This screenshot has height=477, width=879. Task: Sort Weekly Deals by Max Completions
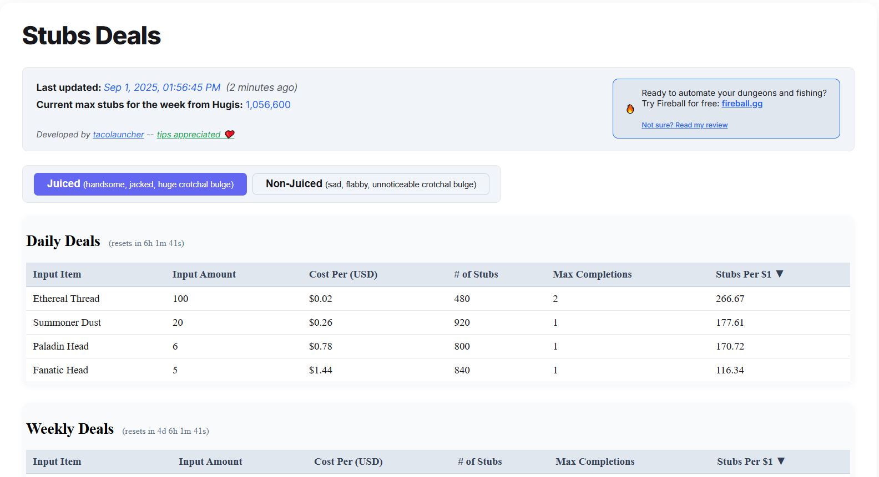tap(595, 461)
